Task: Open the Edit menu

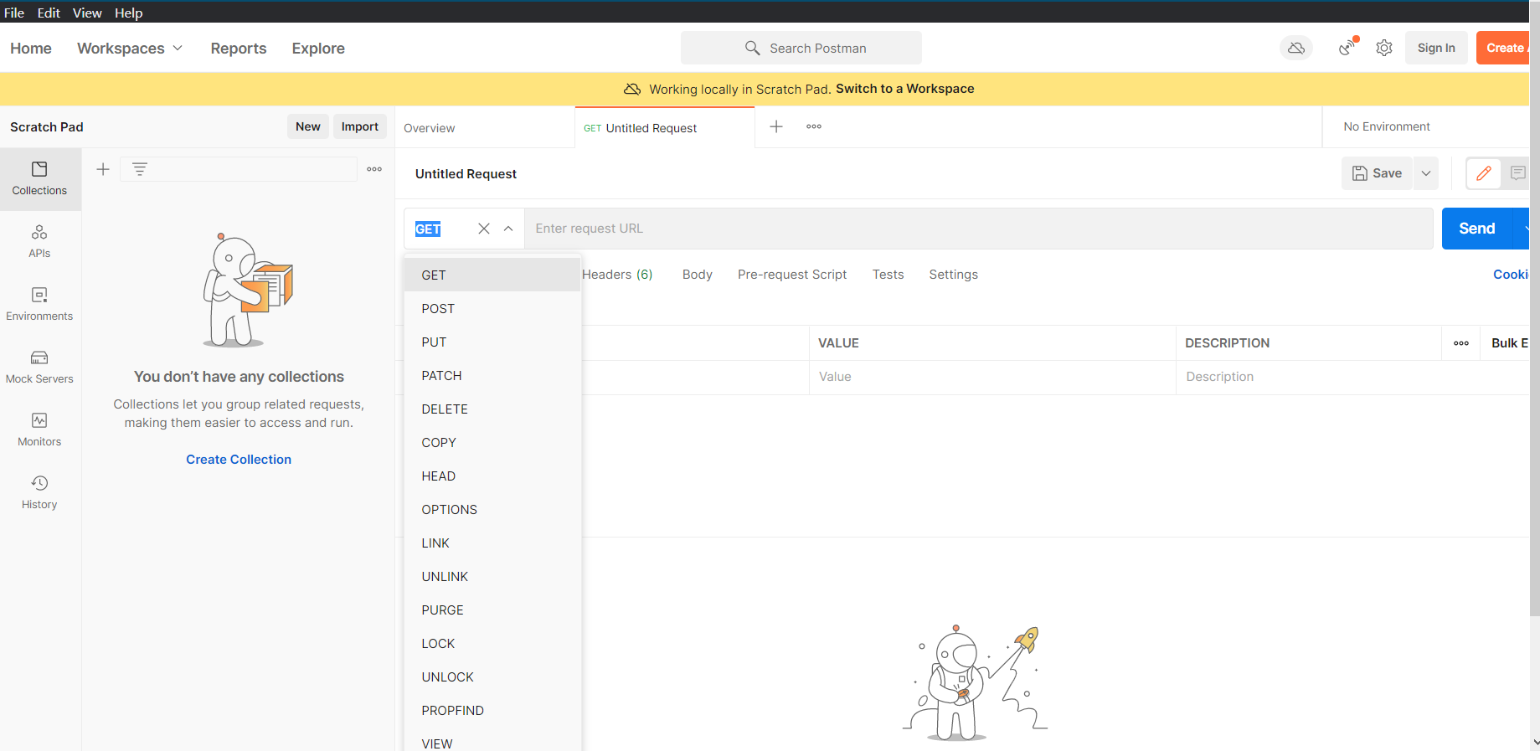Action: coord(49,13)
